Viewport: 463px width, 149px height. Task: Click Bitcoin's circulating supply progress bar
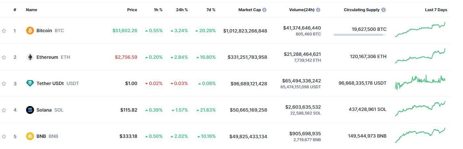(x=360, y=34)
